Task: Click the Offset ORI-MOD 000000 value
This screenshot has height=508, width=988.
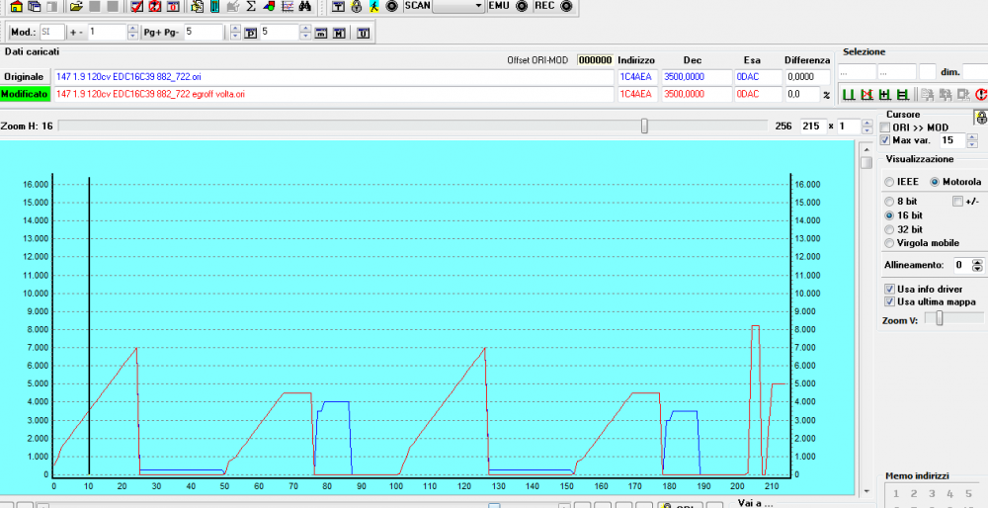Action: [596, 60]
